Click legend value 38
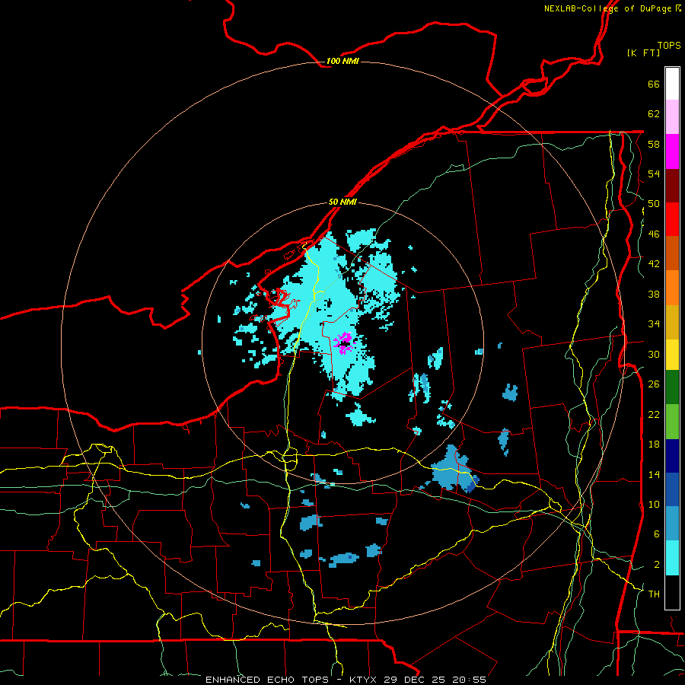The width and height of the screenshot is (685, 685). point(654,294)
